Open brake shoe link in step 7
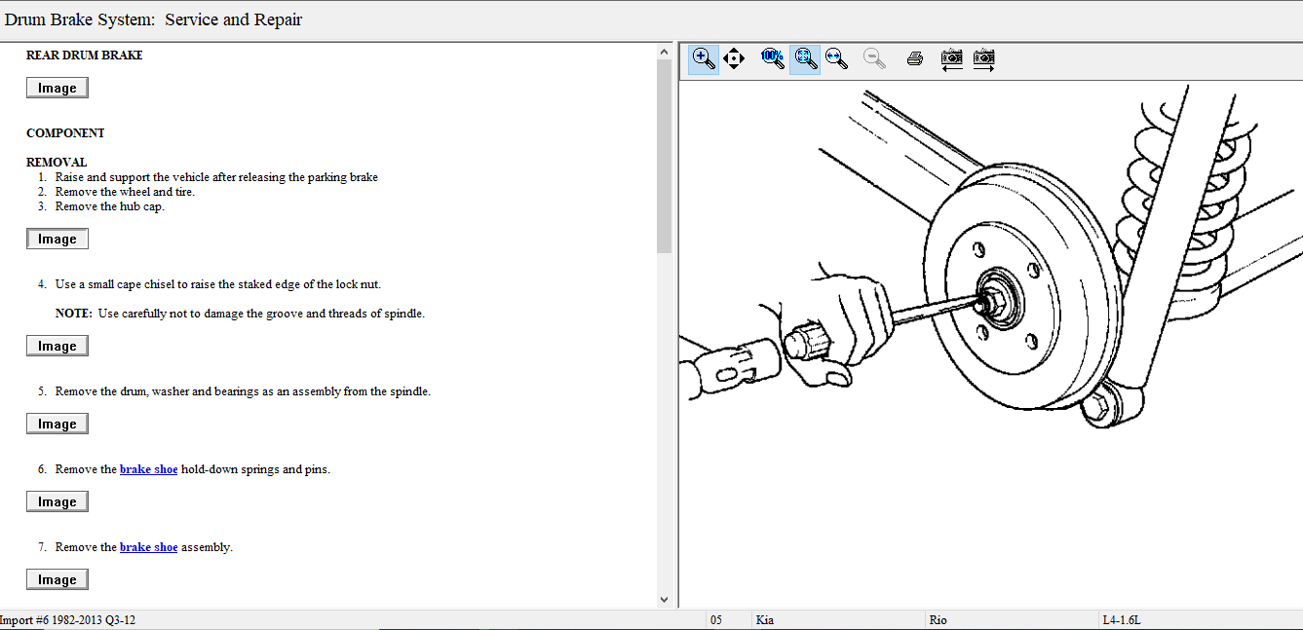Screen dimensions: 1303x630 [148, 547]
